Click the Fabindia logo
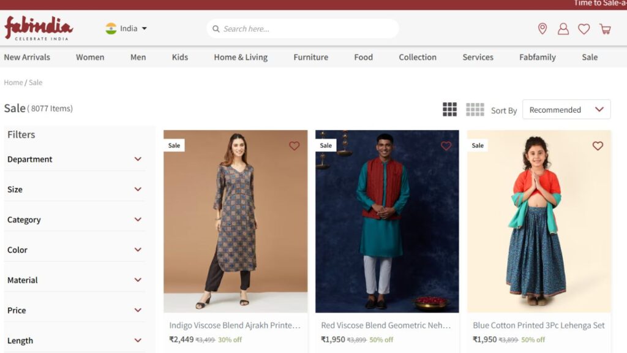The height and width of the screenshot is (353, 627). (x=39, y=28)
